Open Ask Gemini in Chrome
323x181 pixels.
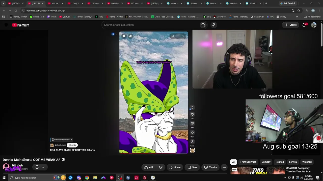tap(287, 3)
